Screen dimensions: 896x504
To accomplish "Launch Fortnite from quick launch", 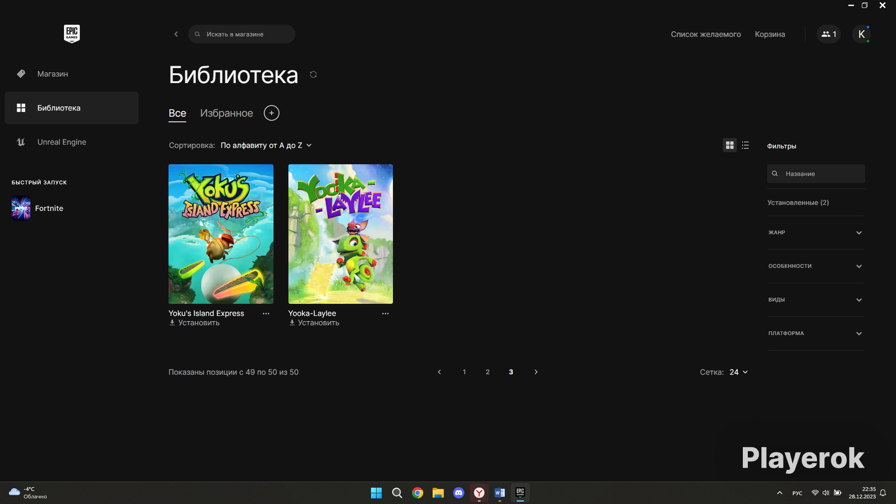I will [x=38, y=208].
